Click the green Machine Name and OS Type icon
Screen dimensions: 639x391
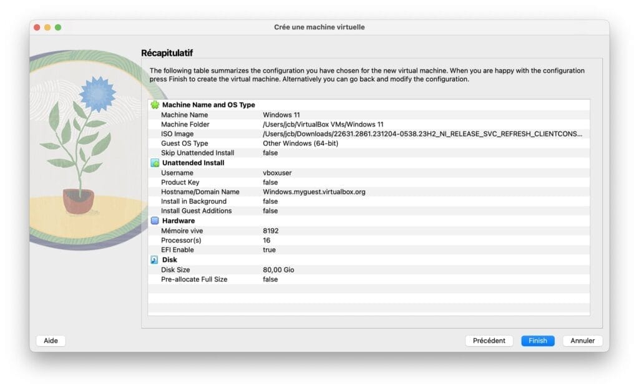(x=155, y=105)
